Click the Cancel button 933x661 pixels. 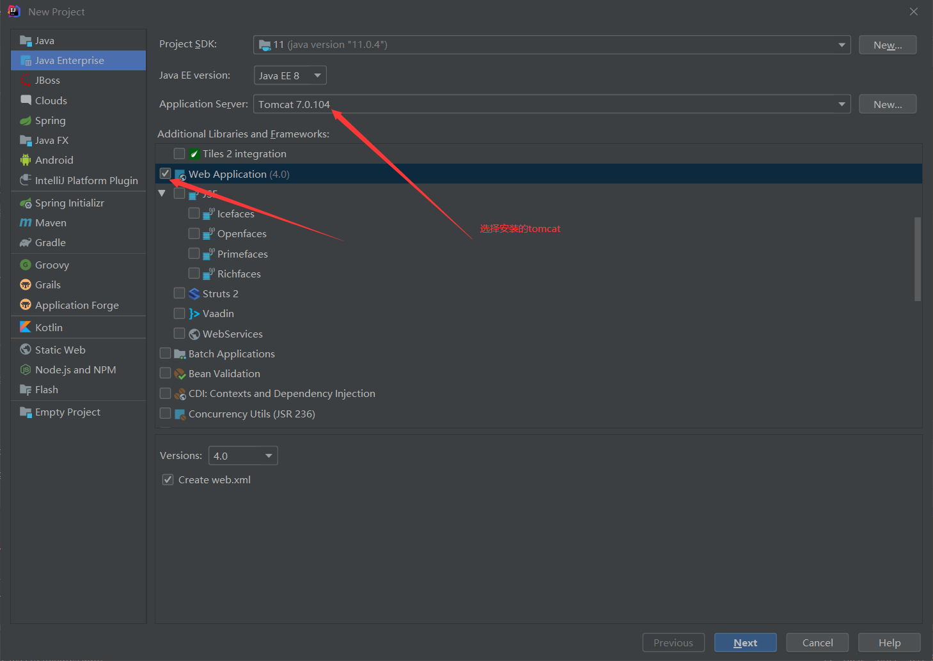pyautogui.click(x=817, y=642)
